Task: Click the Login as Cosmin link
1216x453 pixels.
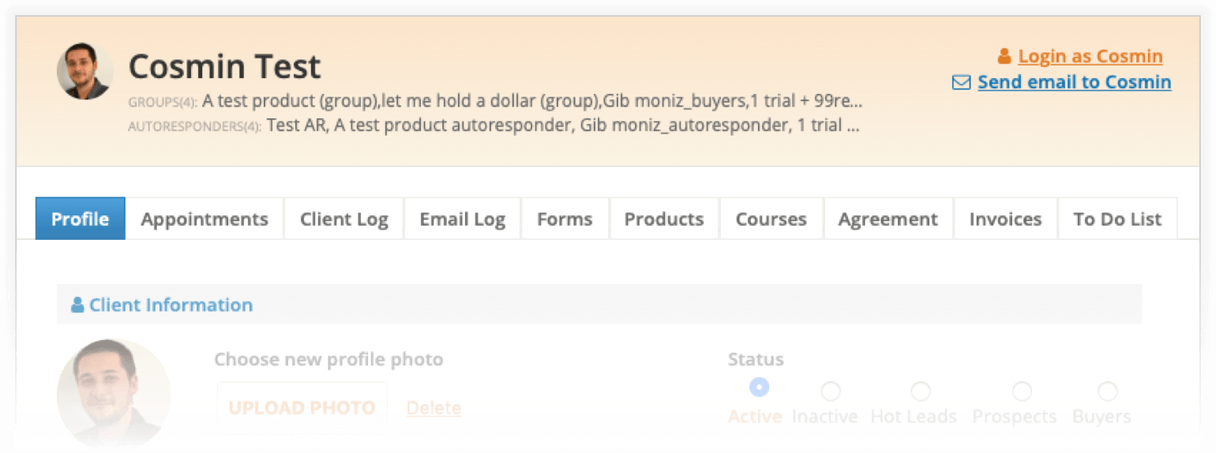Action: tap(1090, 56)
